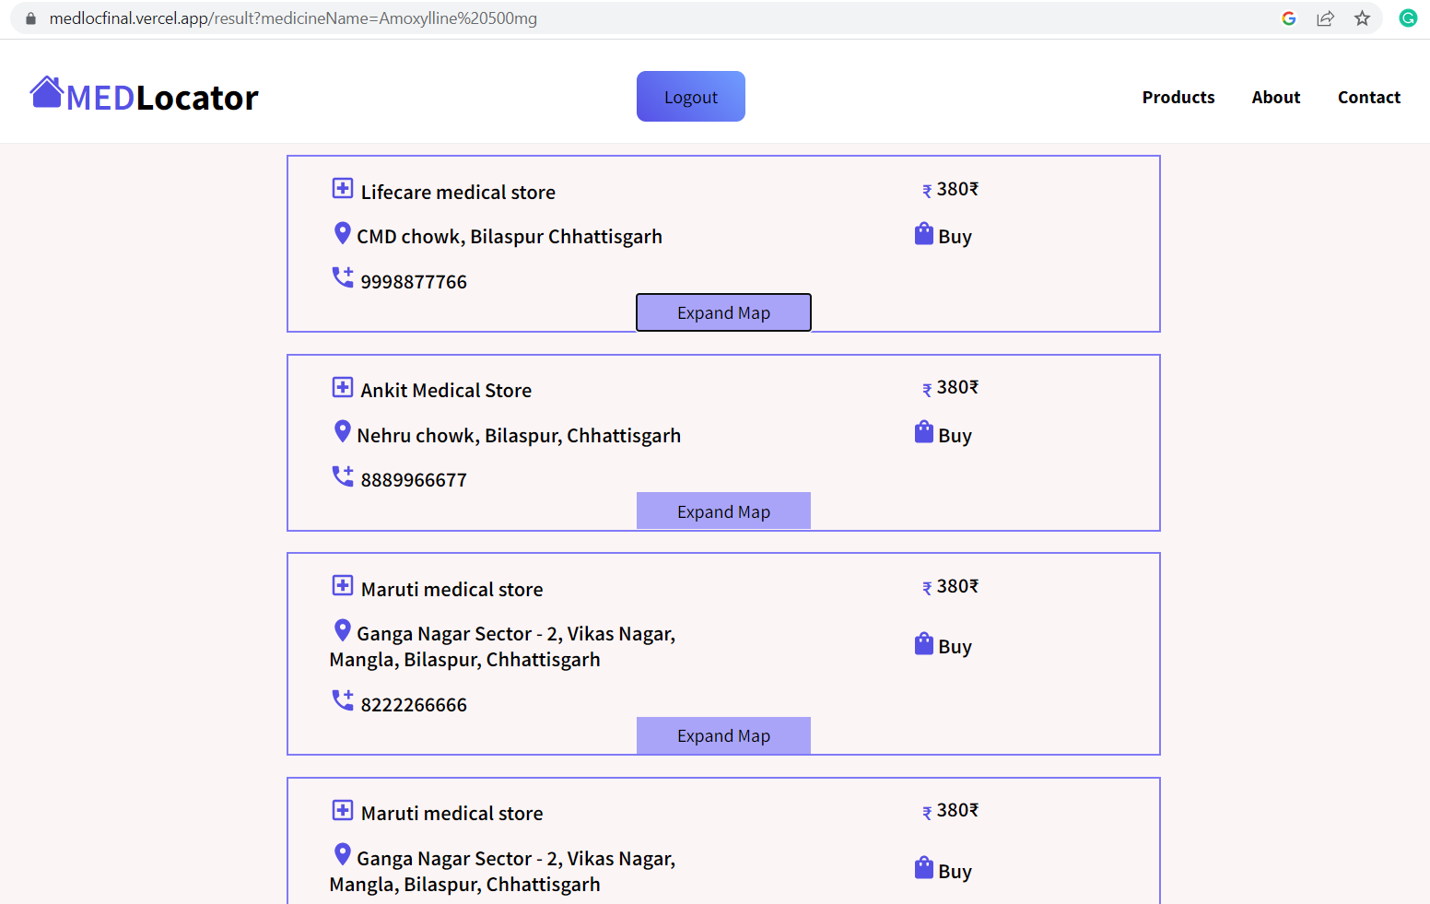Click the MEDLocator house logo icon
This screenshot has height=904, width=1430.
tap(46, 92)
